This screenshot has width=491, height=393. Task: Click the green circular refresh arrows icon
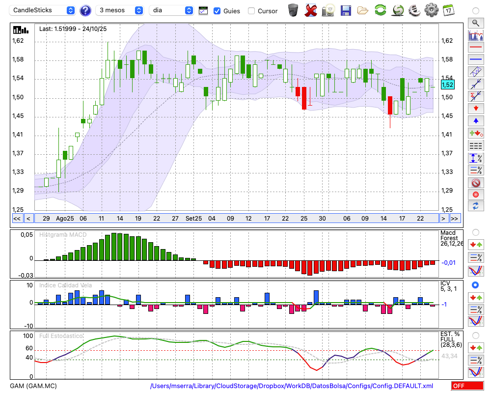380,10
